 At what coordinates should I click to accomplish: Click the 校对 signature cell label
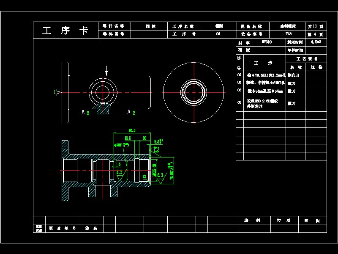283,221
